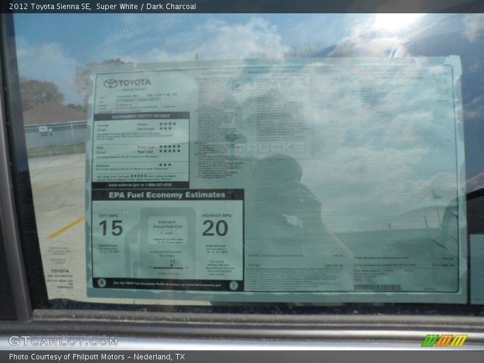Click the fueleconomy.gov guide footer text

pos(167,284)
